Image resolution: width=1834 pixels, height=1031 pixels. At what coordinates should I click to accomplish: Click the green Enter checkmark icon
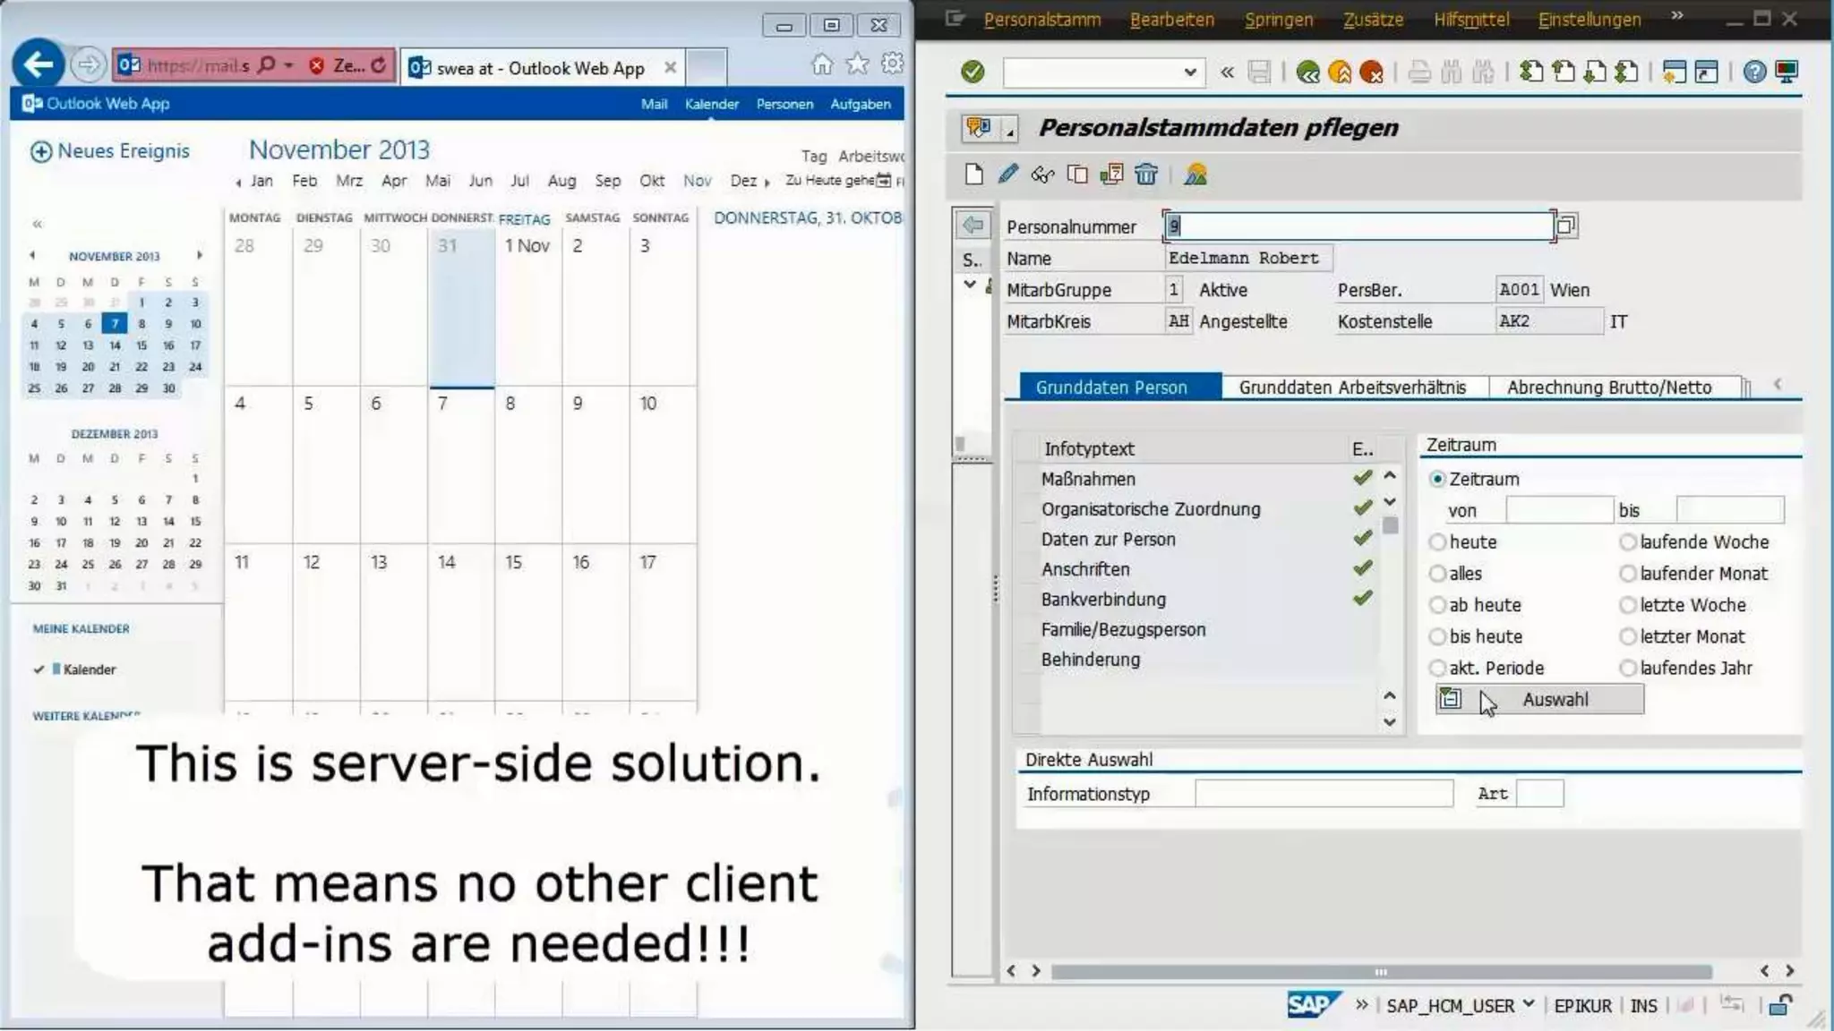click(x=973, y=72)
